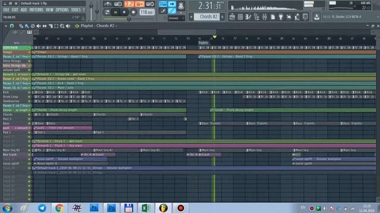The image size is (380, 213).
Task: Mute the Kick track
Action: (x=30, y=92)
